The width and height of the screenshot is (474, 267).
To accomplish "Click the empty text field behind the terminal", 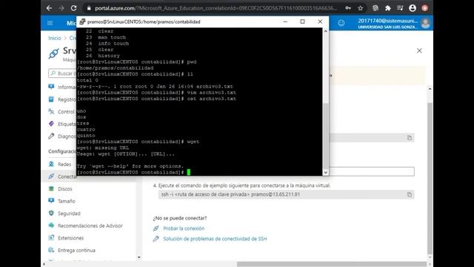I will point(372,171).
